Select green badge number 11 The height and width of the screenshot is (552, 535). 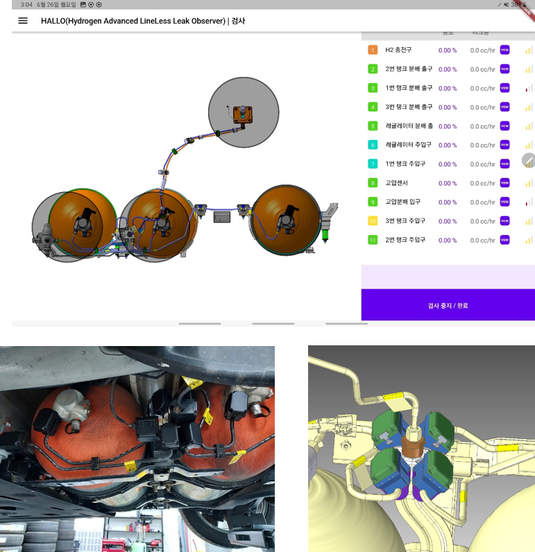(x=373, y=240)
